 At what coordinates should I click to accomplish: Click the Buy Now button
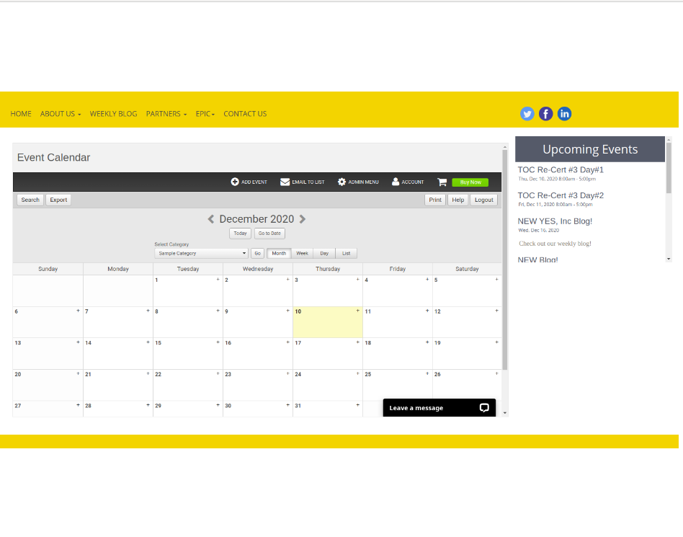(470, 182)
